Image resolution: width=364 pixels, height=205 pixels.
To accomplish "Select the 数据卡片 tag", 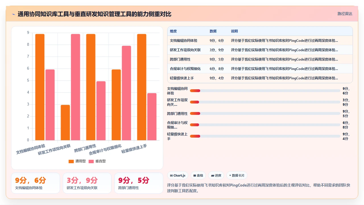I will point(237,175).
